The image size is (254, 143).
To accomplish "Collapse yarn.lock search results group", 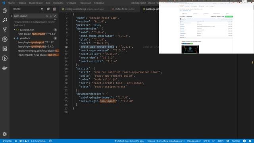I will (x=14, y=38).
